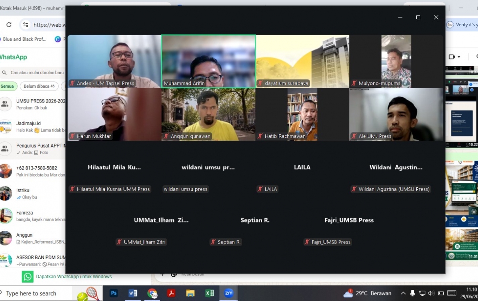Open the +62 813-7580-5882 chat
The image size is (478, 301).
click(33, 171)
